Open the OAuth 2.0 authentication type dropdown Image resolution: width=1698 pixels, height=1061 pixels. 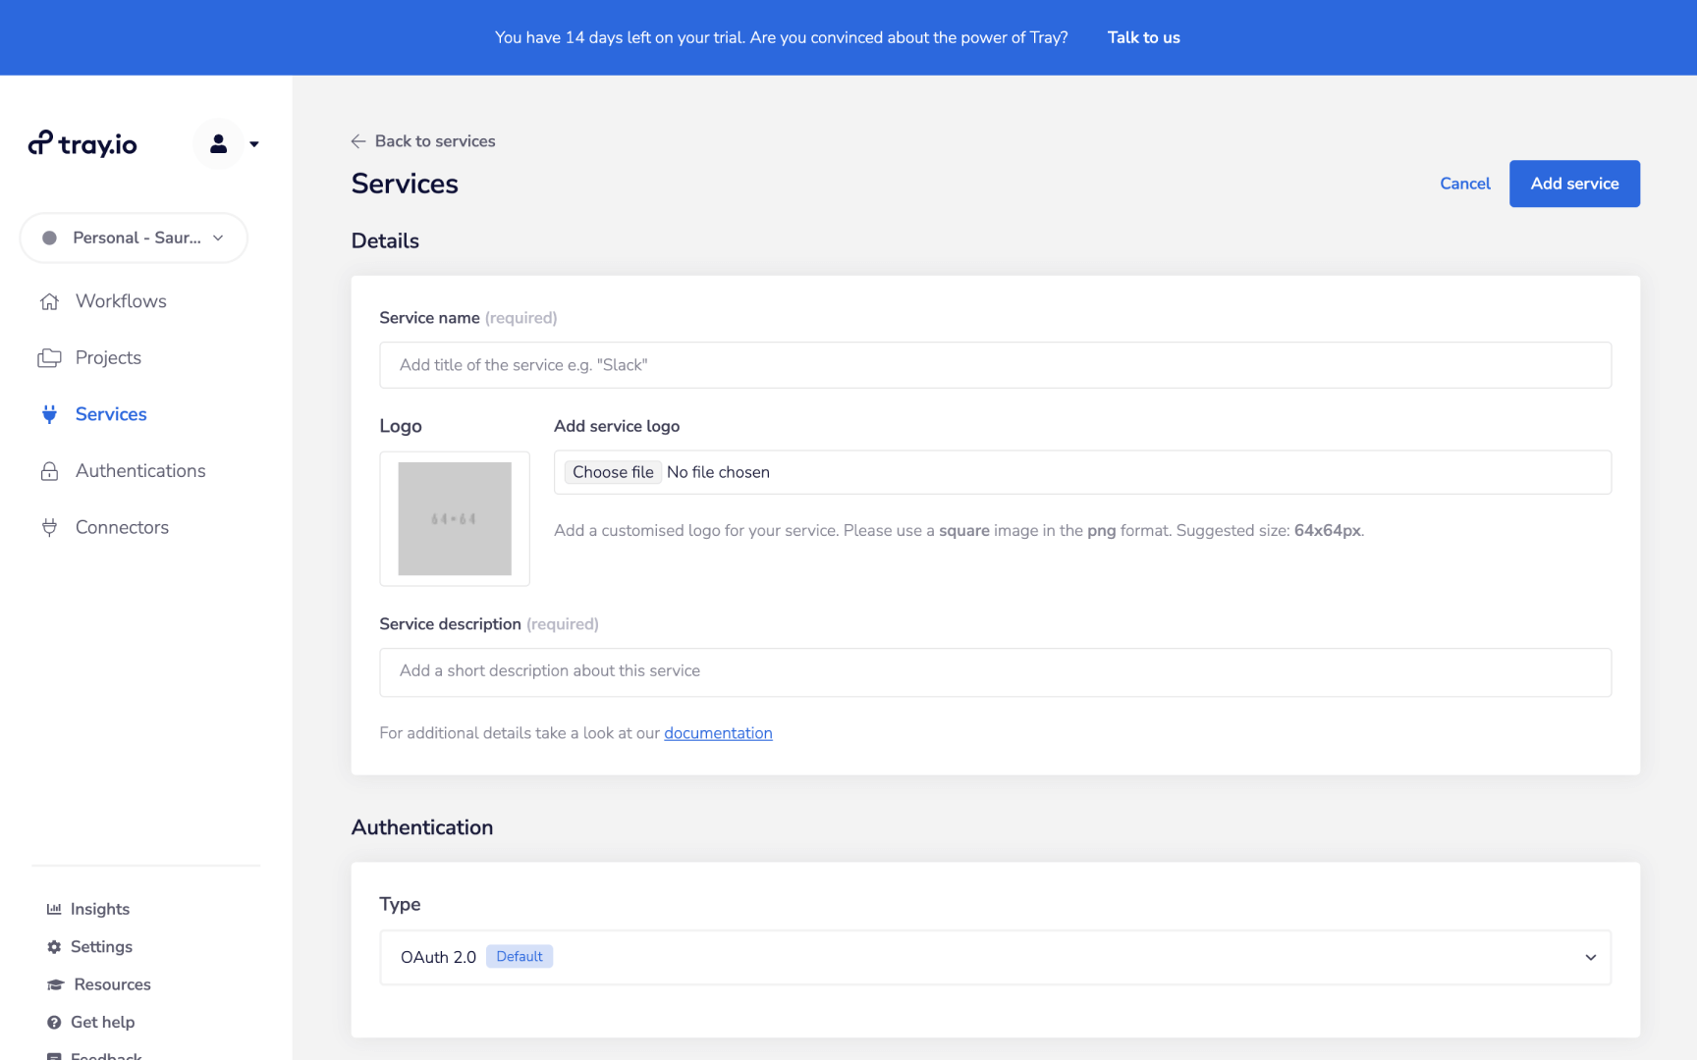[995, 957]
